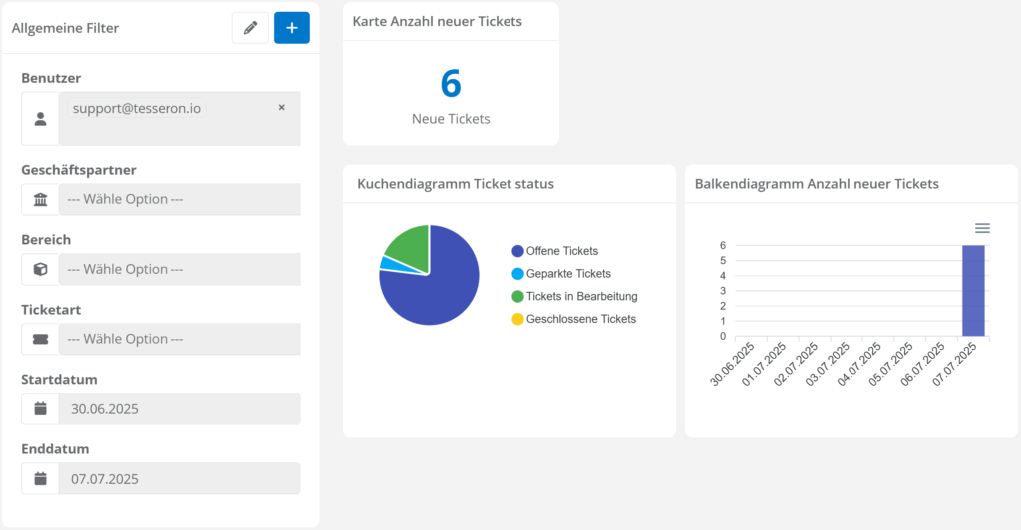Click the bar for 07.07.2025
This screenshot has width=1021, height=530.
pyautogui.click(x=973, y=291)
